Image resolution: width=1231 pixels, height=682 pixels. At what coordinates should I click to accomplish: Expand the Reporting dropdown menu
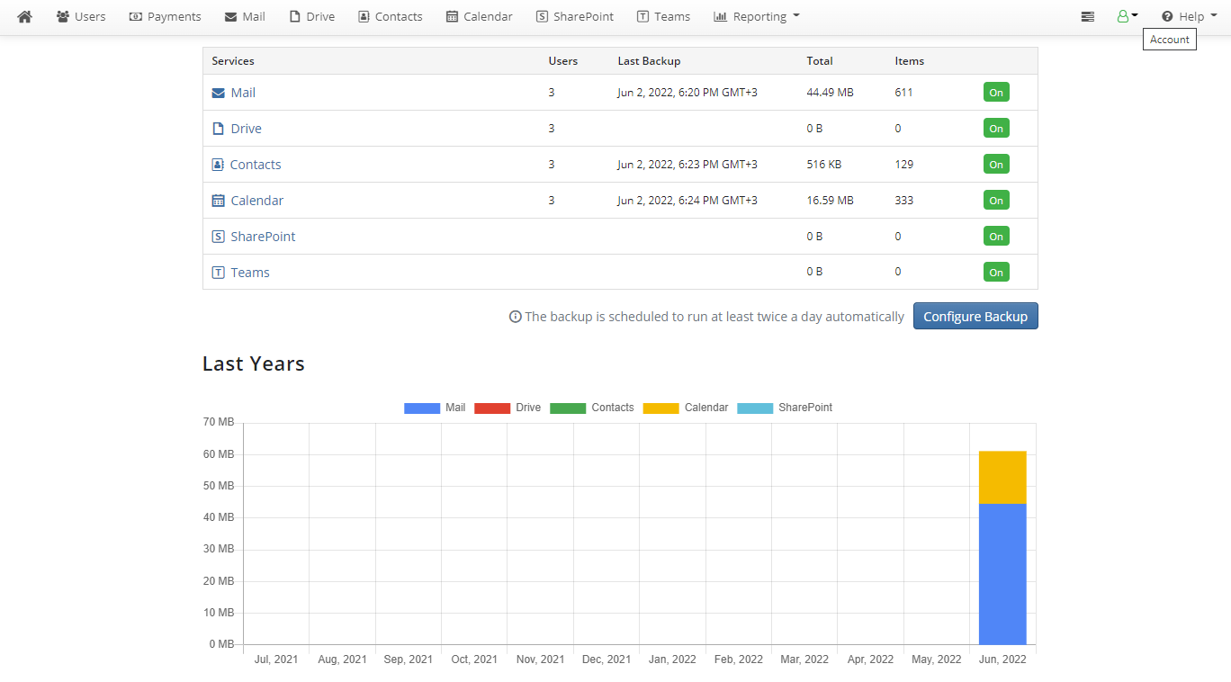click(757, 16)
